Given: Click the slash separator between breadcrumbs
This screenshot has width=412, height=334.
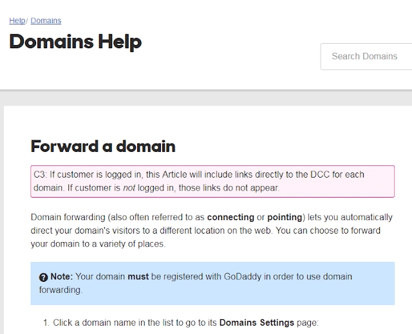Looking at the screenshot, I should pos(27,21).
